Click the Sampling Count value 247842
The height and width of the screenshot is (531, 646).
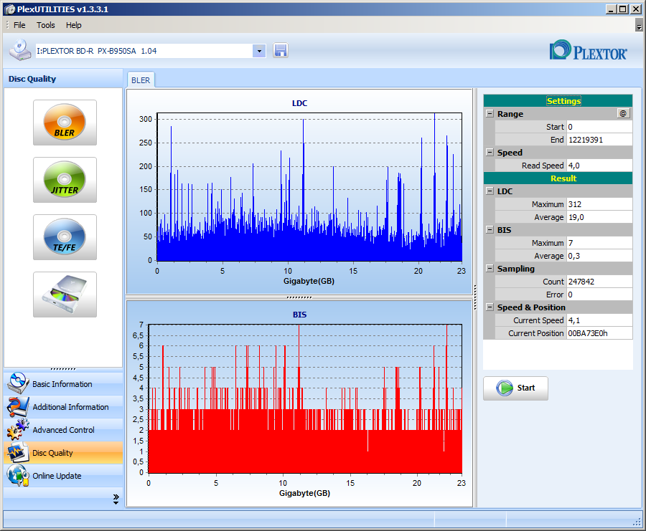pyautogui.click(x=599, y=282)
